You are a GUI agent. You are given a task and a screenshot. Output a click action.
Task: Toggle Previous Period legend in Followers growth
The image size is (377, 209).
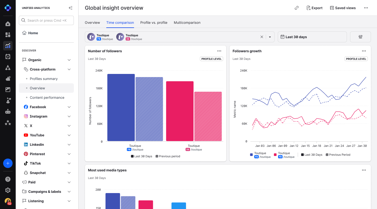coord(338,155)
